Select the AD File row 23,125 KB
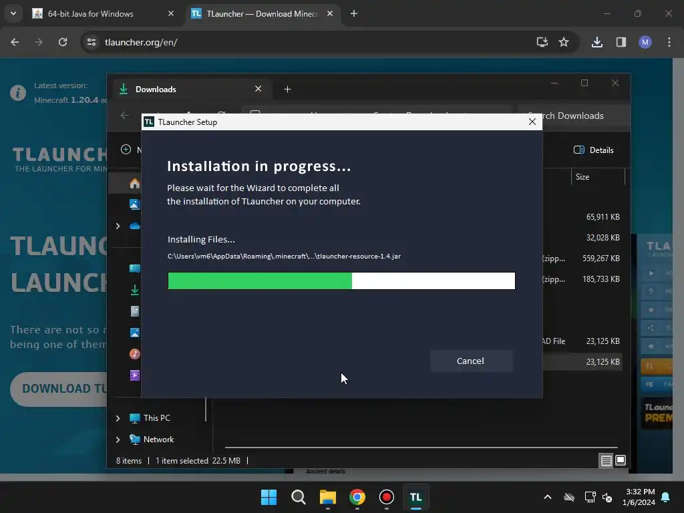Screen dimensions: 684x513 (x=582, y=341)
